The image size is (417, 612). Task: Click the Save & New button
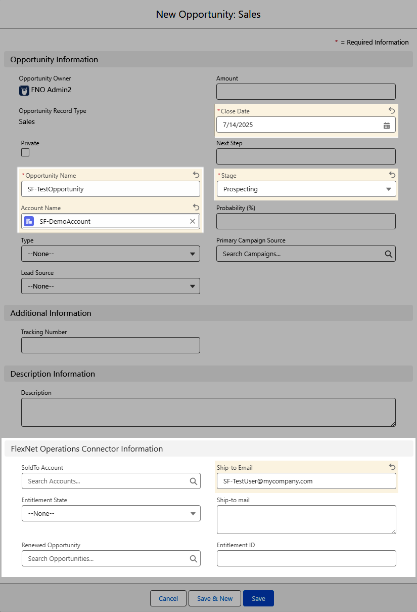[x=215, y=598]
